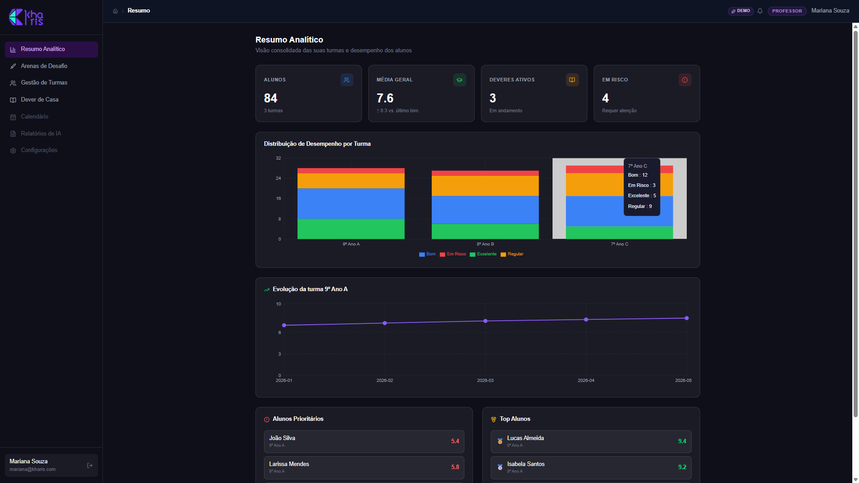The width and height of the screenshot is (859, 483).
Task: Click the mariana@kharis.com email text
Action: (x=33, y=470)
